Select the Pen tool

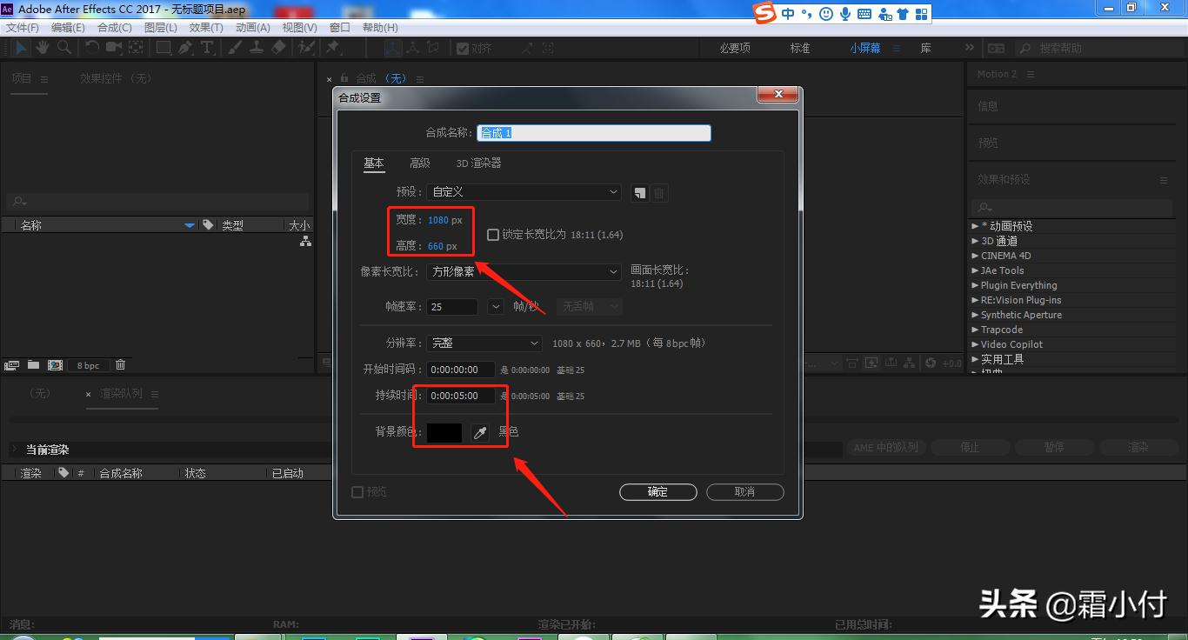(x=185, y=48)
